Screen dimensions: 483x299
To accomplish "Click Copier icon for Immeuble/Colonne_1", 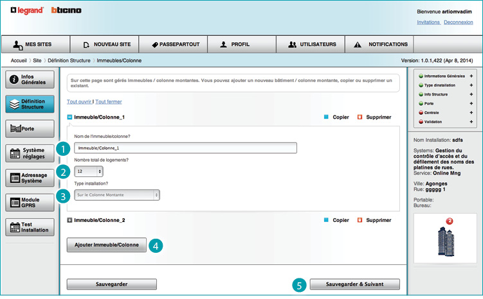I will click(326, 117).
